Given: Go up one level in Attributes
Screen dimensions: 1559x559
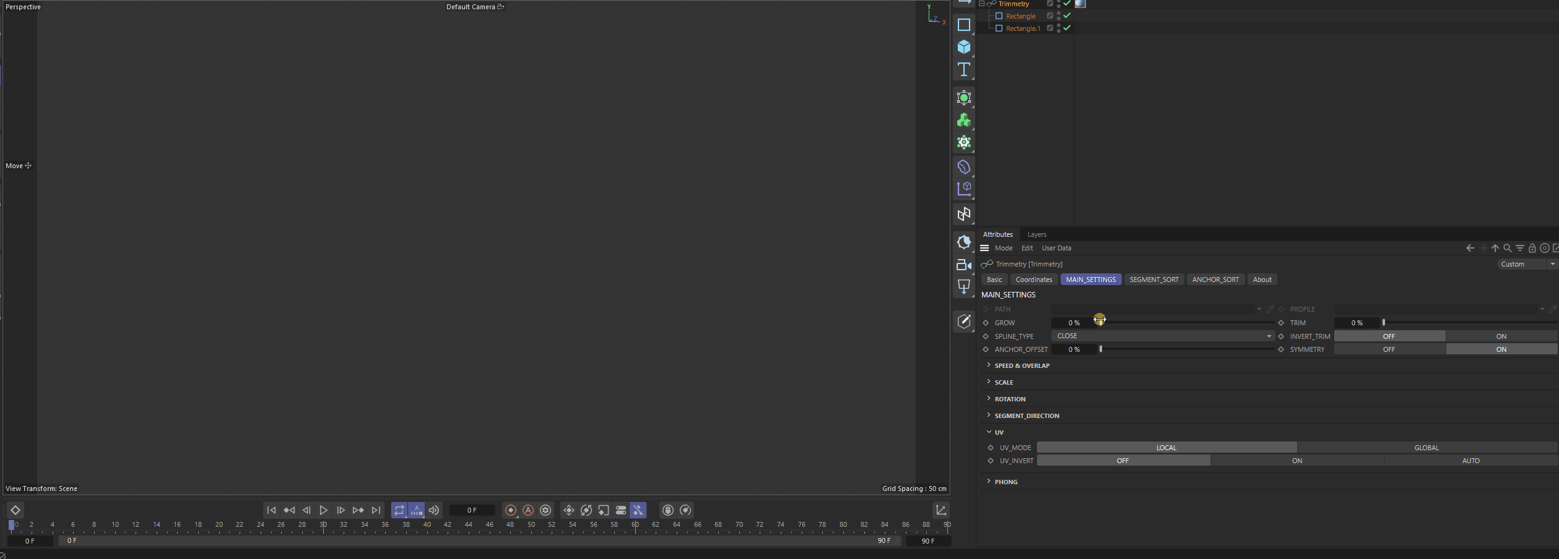Looking at the screenshot, I should click(1495, 248).
